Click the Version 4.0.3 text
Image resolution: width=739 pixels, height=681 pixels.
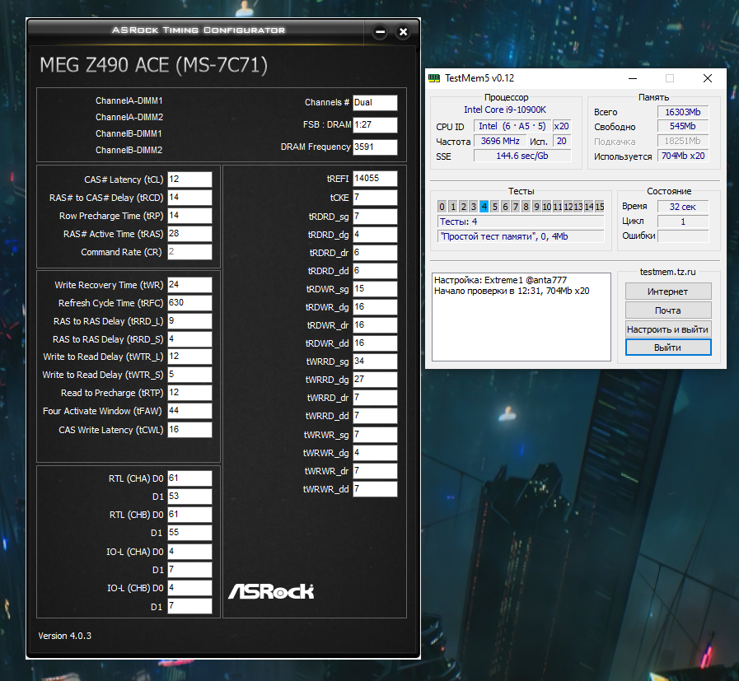(65, 636)
